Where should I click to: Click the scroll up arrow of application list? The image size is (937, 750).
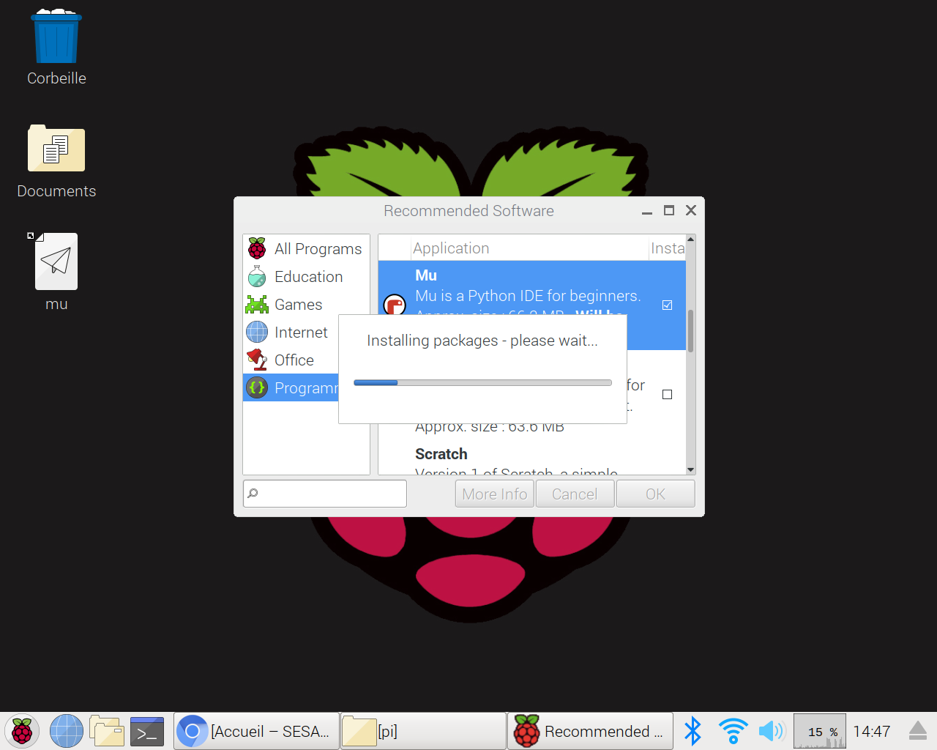(690, 240)
